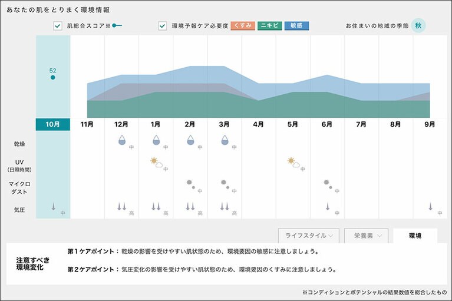452x301 pixels.
Task: Select the 1月 month label
Action: pos(156,124)
